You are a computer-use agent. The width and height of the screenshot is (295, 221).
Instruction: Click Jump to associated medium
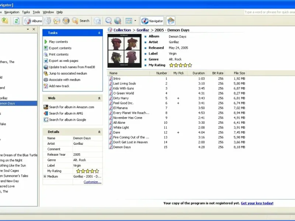[65, 73]
